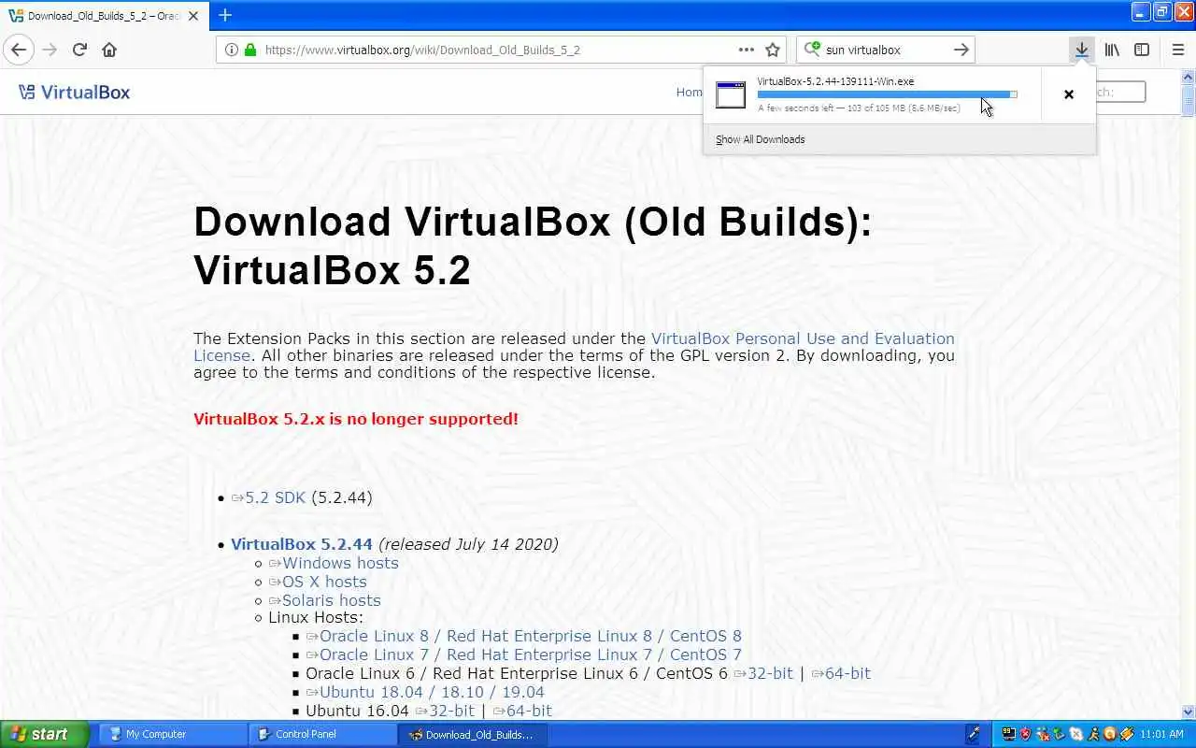
Task: Click download progress bar for VirtualBox exe
Action: tap(887, 94)
